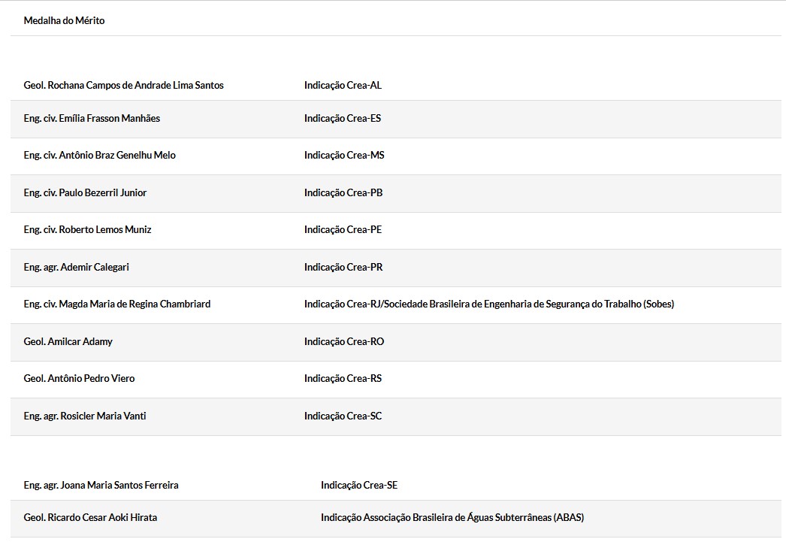The width and height of the screenshot is (786, 542).
Task: Select the name Eng. civ. Antônio Braz Genelhu Melo
Action: [x=99, y=156]
